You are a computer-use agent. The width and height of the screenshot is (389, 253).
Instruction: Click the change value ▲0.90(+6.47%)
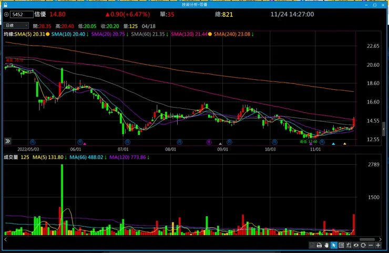pyautogui.click(x=128, y=14)
